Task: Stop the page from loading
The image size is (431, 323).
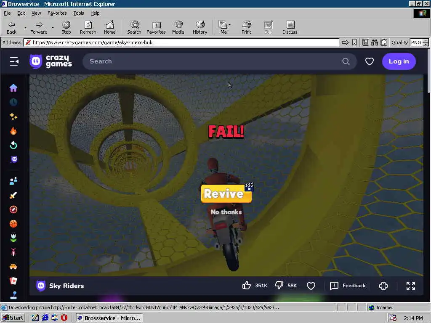Action: click(66, 27)
